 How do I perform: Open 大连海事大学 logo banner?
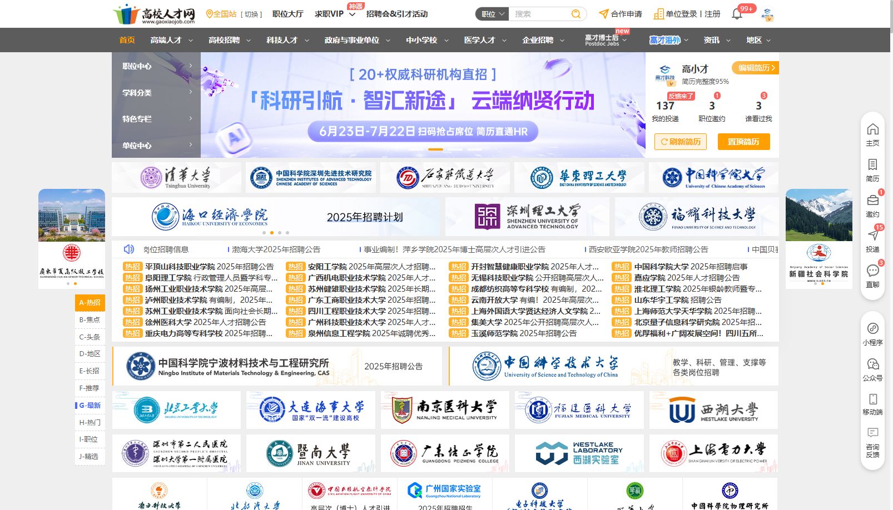click(x=311, y=410)
